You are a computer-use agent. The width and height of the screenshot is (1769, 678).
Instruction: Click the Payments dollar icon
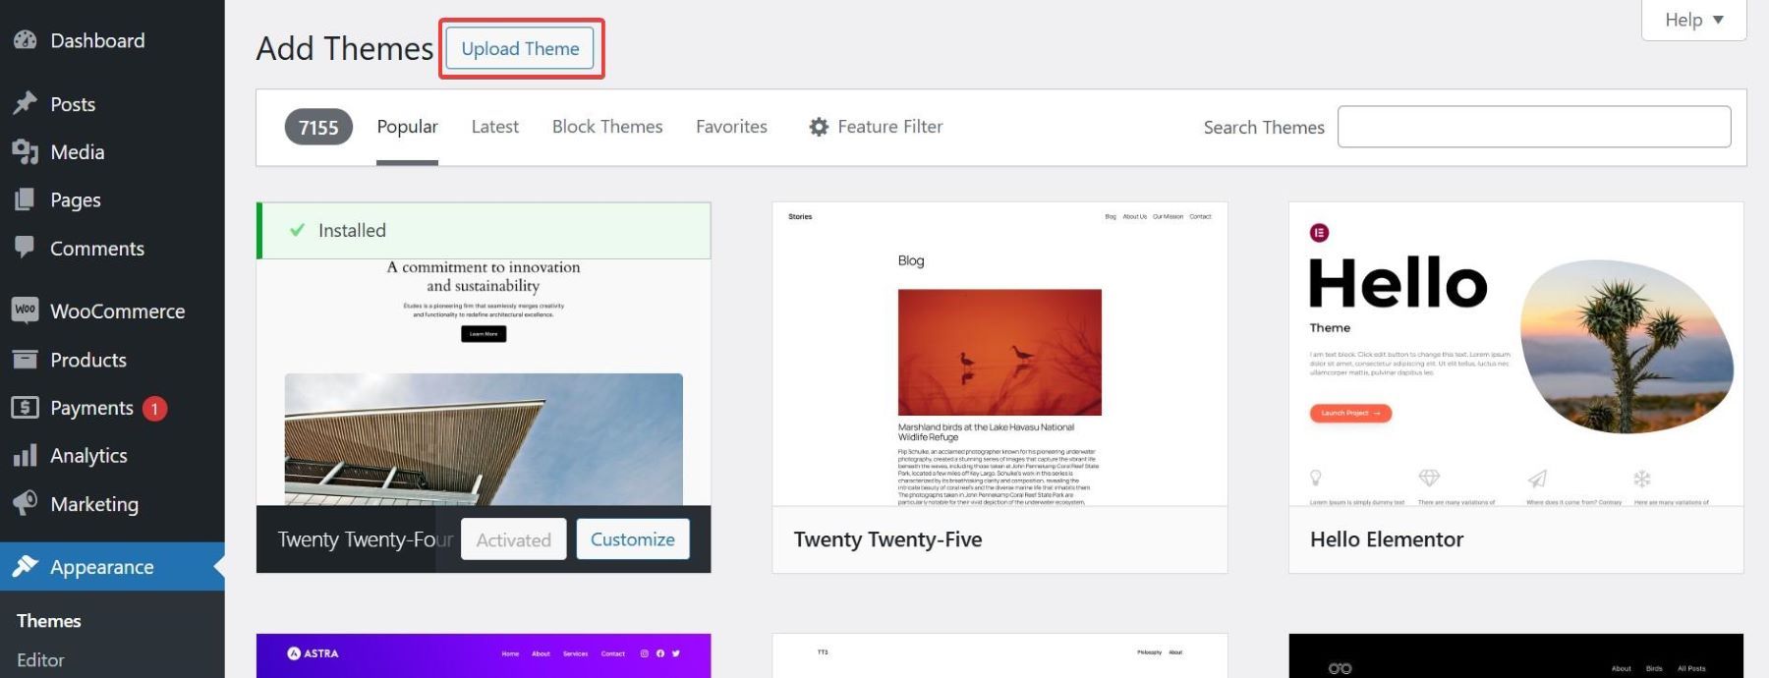click(x=25, y=407)
